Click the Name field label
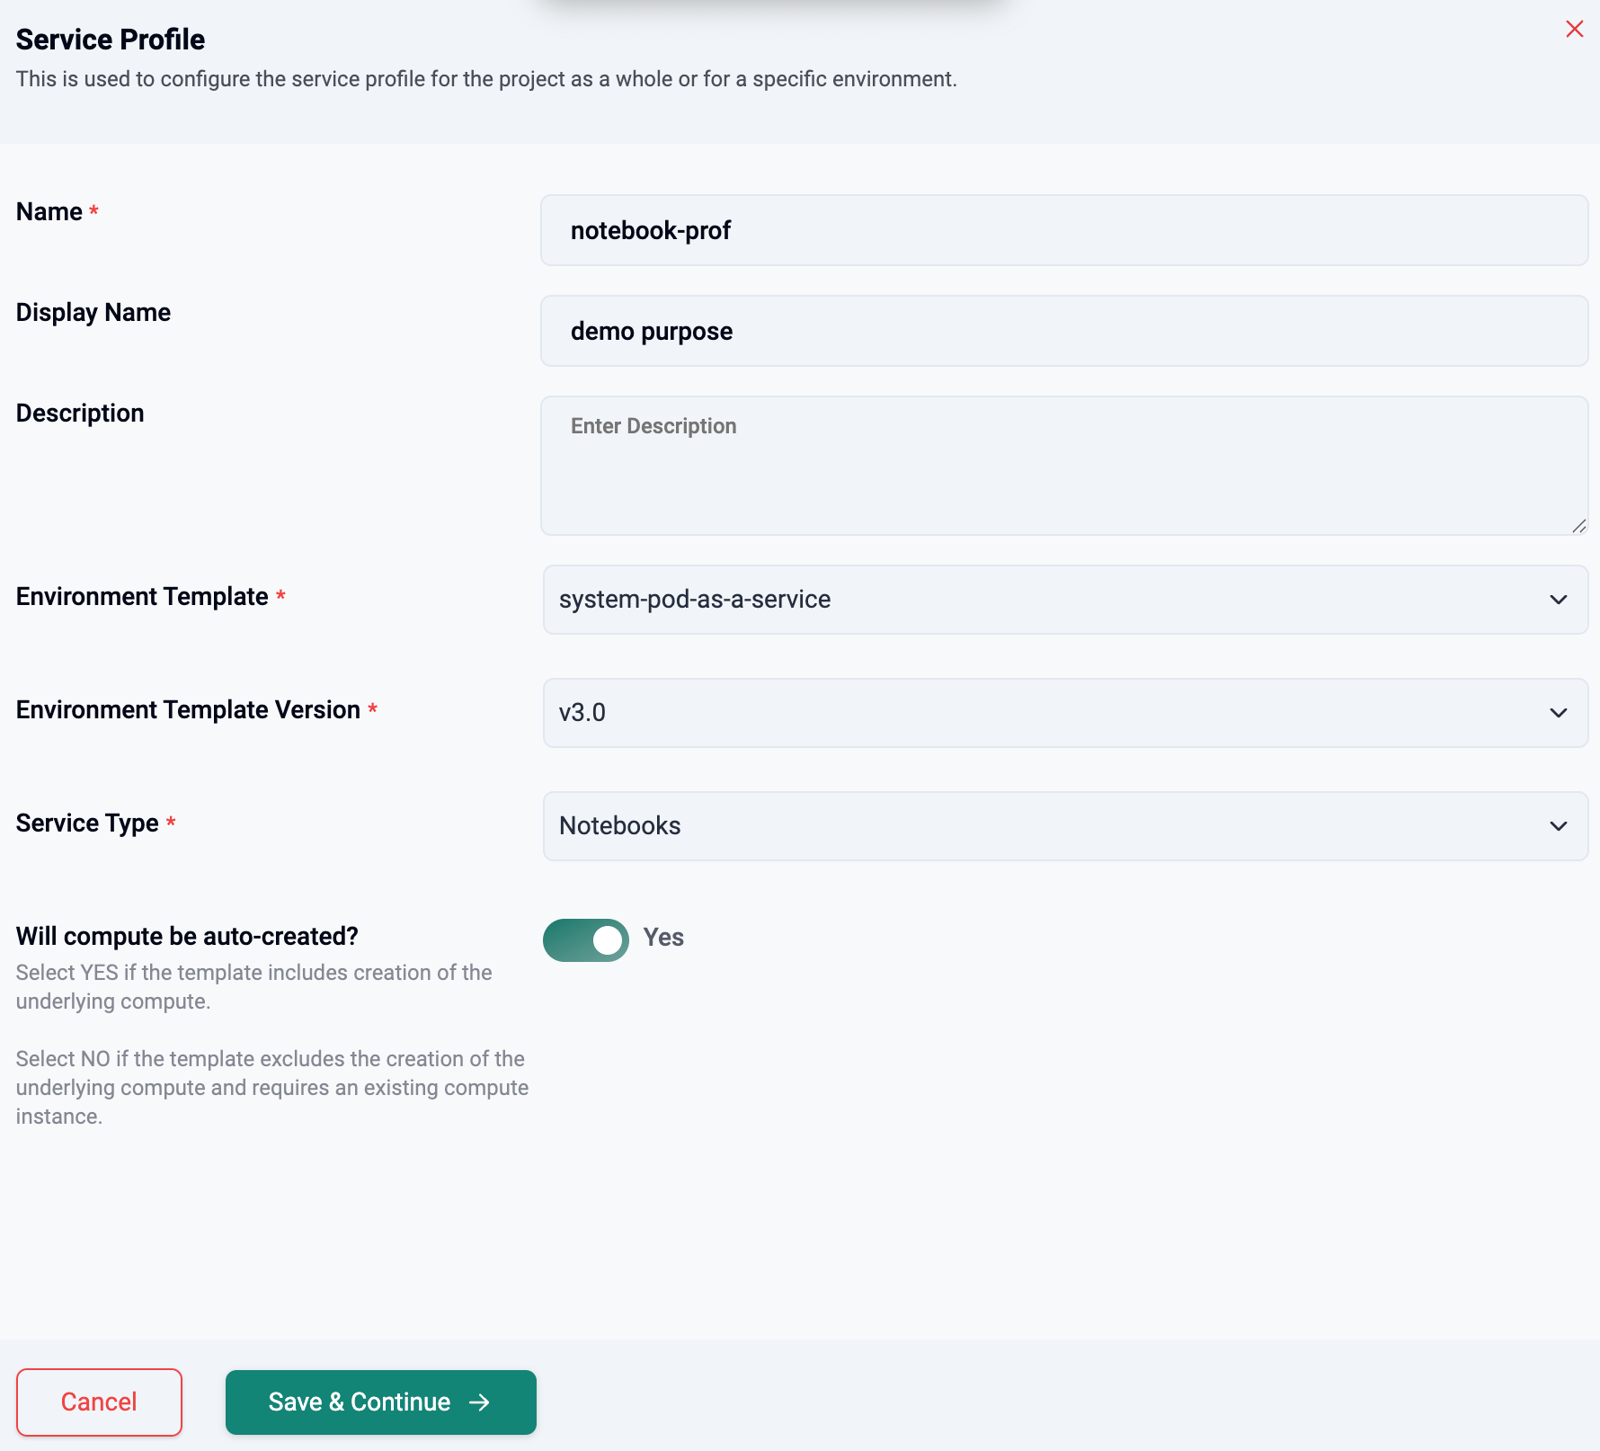Screen dimensions: 1600x1451 click(x=49, y=212)
